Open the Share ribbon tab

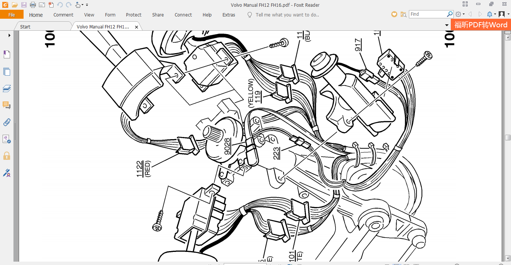coord(158,15)
